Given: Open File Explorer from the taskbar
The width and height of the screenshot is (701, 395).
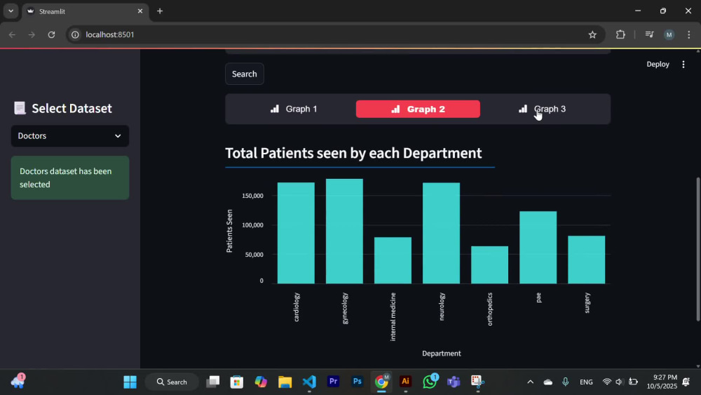Looking at the screenshot, I should 285,382.
